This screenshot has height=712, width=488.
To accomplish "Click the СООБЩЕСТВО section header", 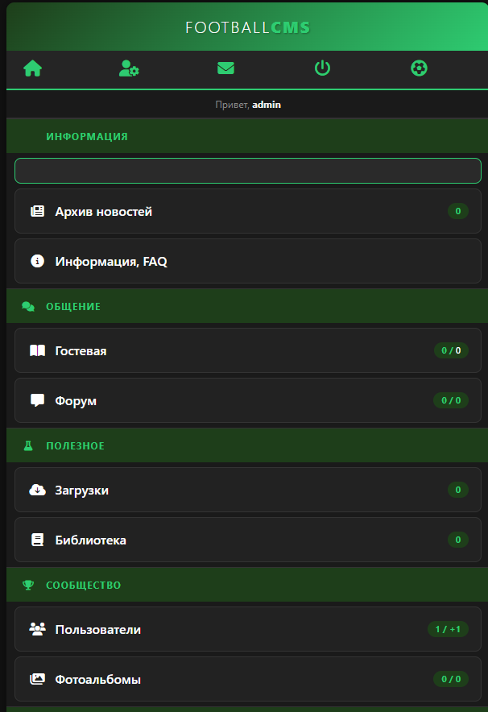I will pyautogui.click(x=83, y=585).
